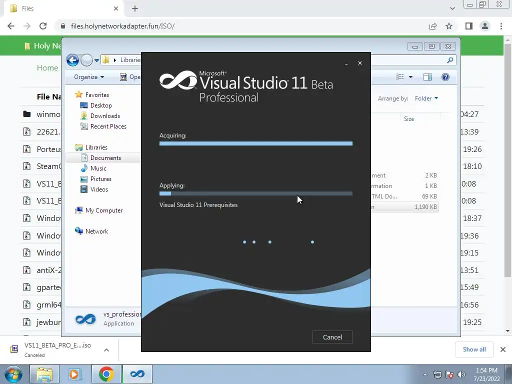512x384 pixels.
Task: Open the Porteus file link
Action: point(48,149)
